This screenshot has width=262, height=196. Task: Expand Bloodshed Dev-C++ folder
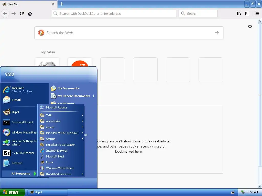tap(61, 174)
